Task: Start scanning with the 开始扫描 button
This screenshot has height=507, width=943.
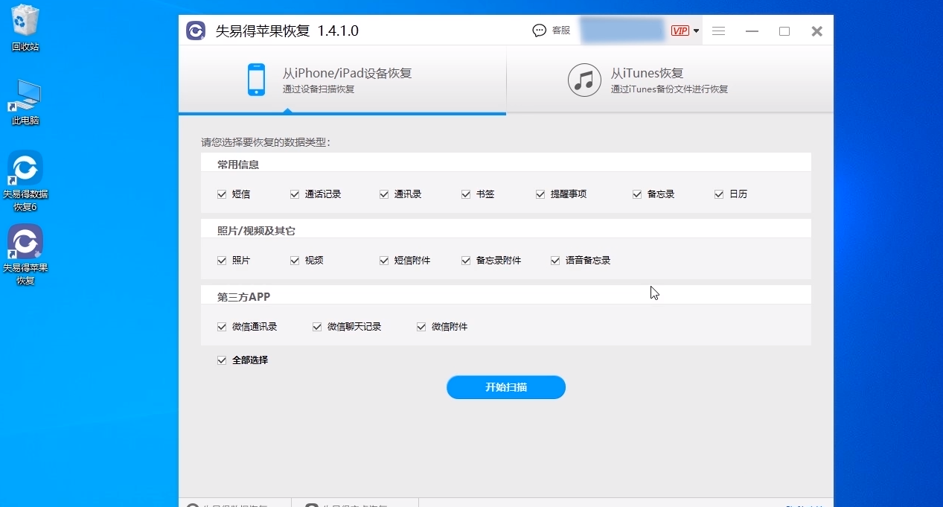Action: [506, 387]
